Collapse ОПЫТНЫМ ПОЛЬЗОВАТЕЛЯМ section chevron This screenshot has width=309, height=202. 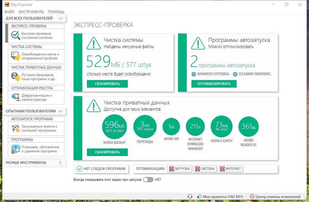pos(60,111)
